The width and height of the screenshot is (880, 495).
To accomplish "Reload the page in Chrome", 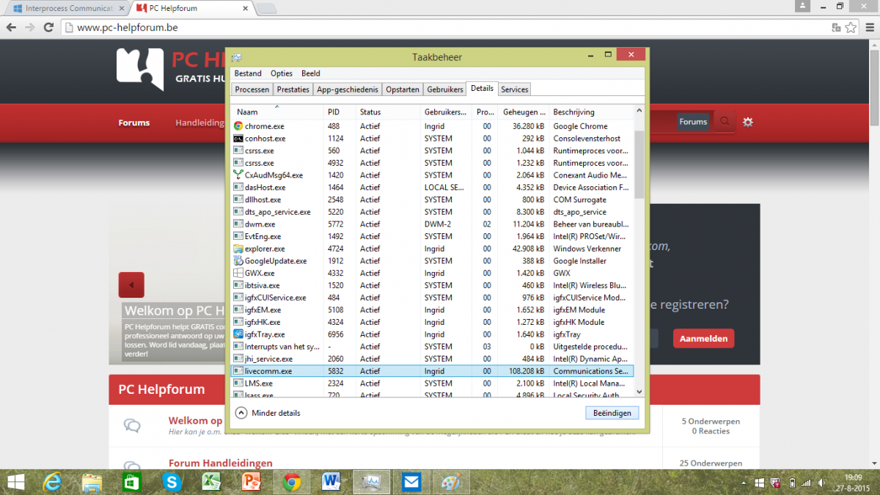I will point(48,27).
